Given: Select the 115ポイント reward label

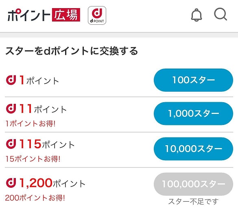Looking at the screenshot, I should pos(47,144).
